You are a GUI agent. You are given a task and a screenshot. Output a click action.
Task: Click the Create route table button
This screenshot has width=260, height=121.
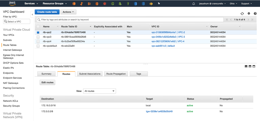[x=47, y=12]
